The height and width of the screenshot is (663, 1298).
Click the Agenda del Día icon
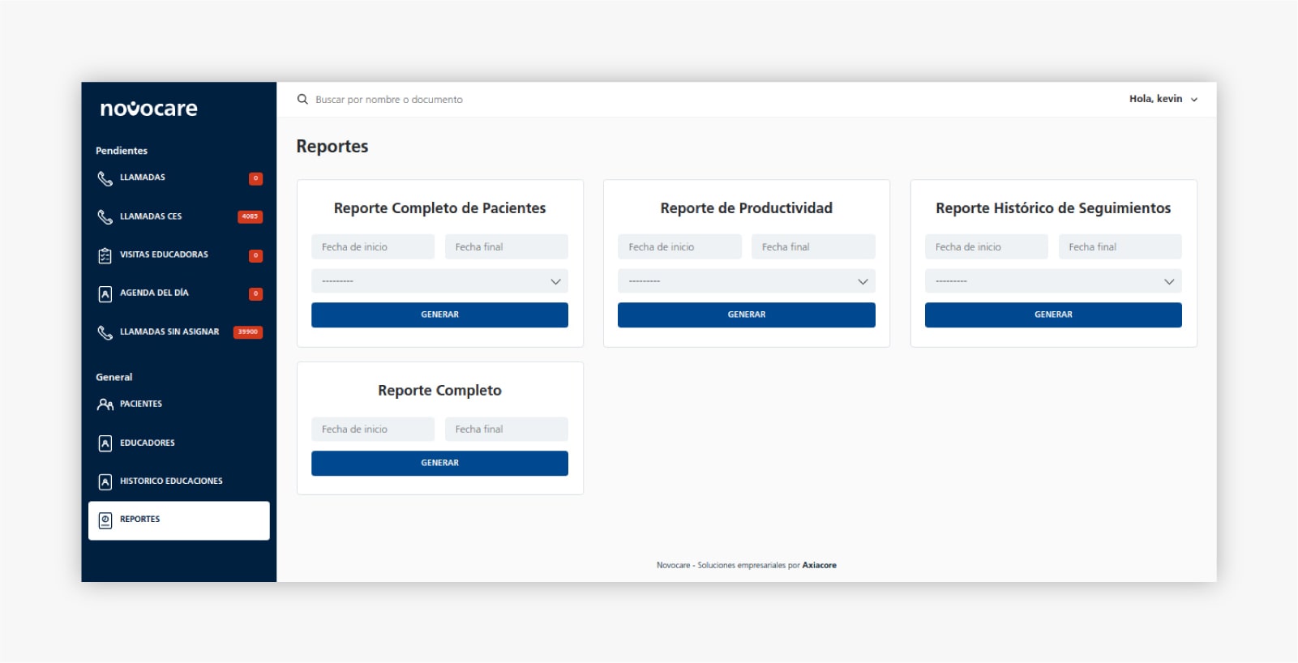tap(105, 293)
